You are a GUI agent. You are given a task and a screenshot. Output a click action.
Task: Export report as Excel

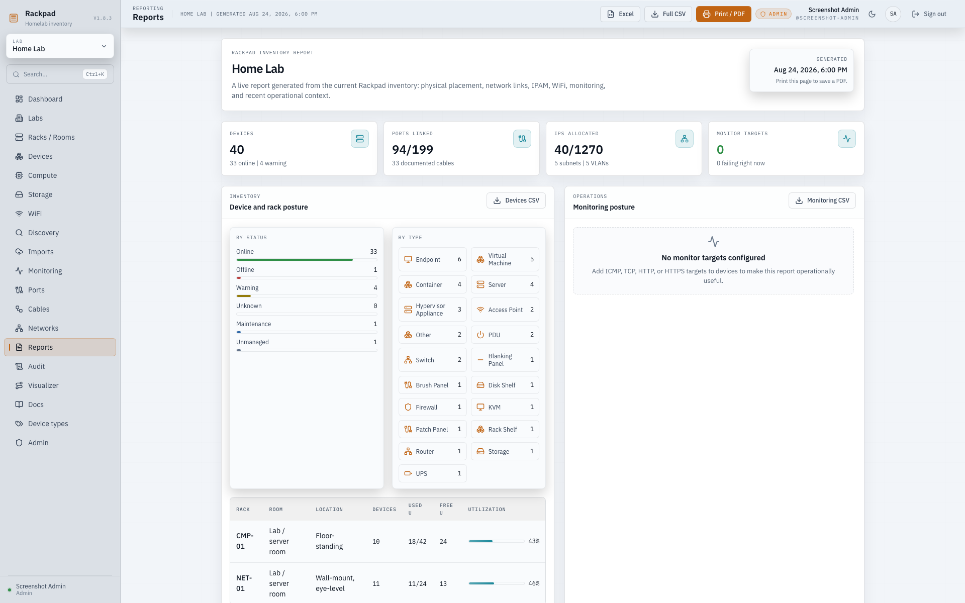tap(620, 14)
